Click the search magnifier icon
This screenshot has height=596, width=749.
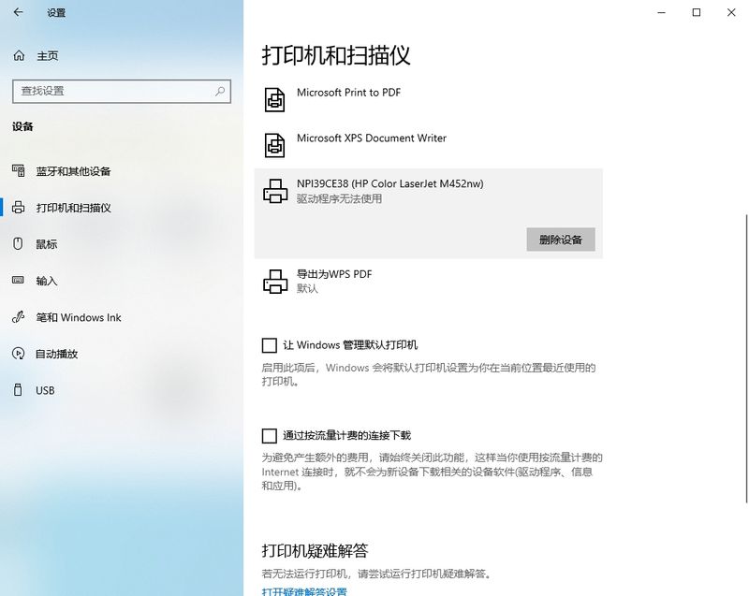click(220, 91)
